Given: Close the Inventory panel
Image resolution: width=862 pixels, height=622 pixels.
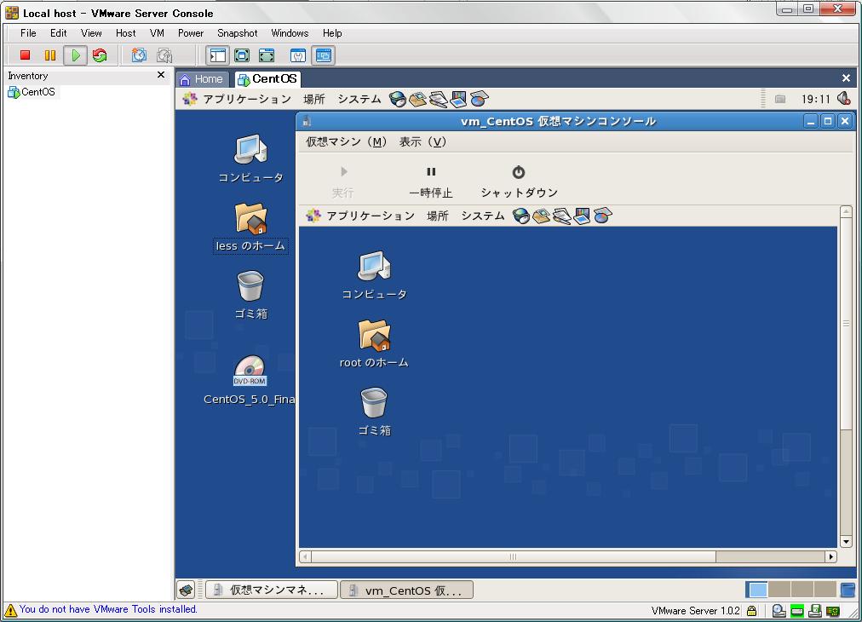Looking at the screenshot, I should [161, 75].
